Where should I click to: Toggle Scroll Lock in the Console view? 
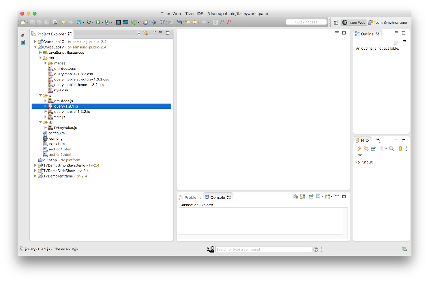tap(302, 196)
